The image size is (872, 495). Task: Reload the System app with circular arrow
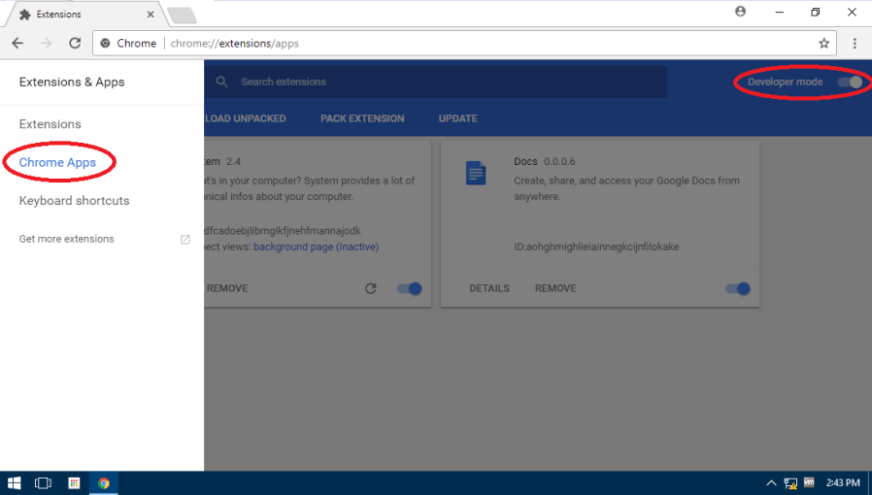coord(370,288)
